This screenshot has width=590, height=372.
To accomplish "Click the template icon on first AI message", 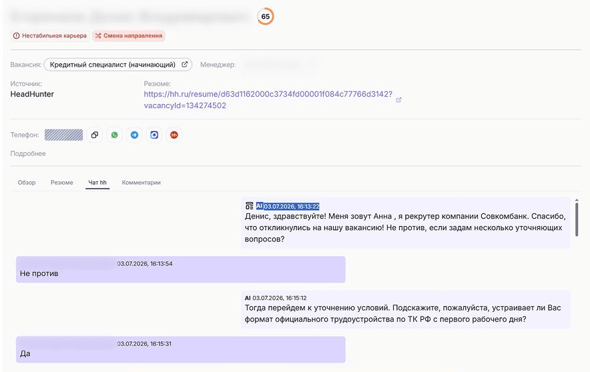I will 249,205.
